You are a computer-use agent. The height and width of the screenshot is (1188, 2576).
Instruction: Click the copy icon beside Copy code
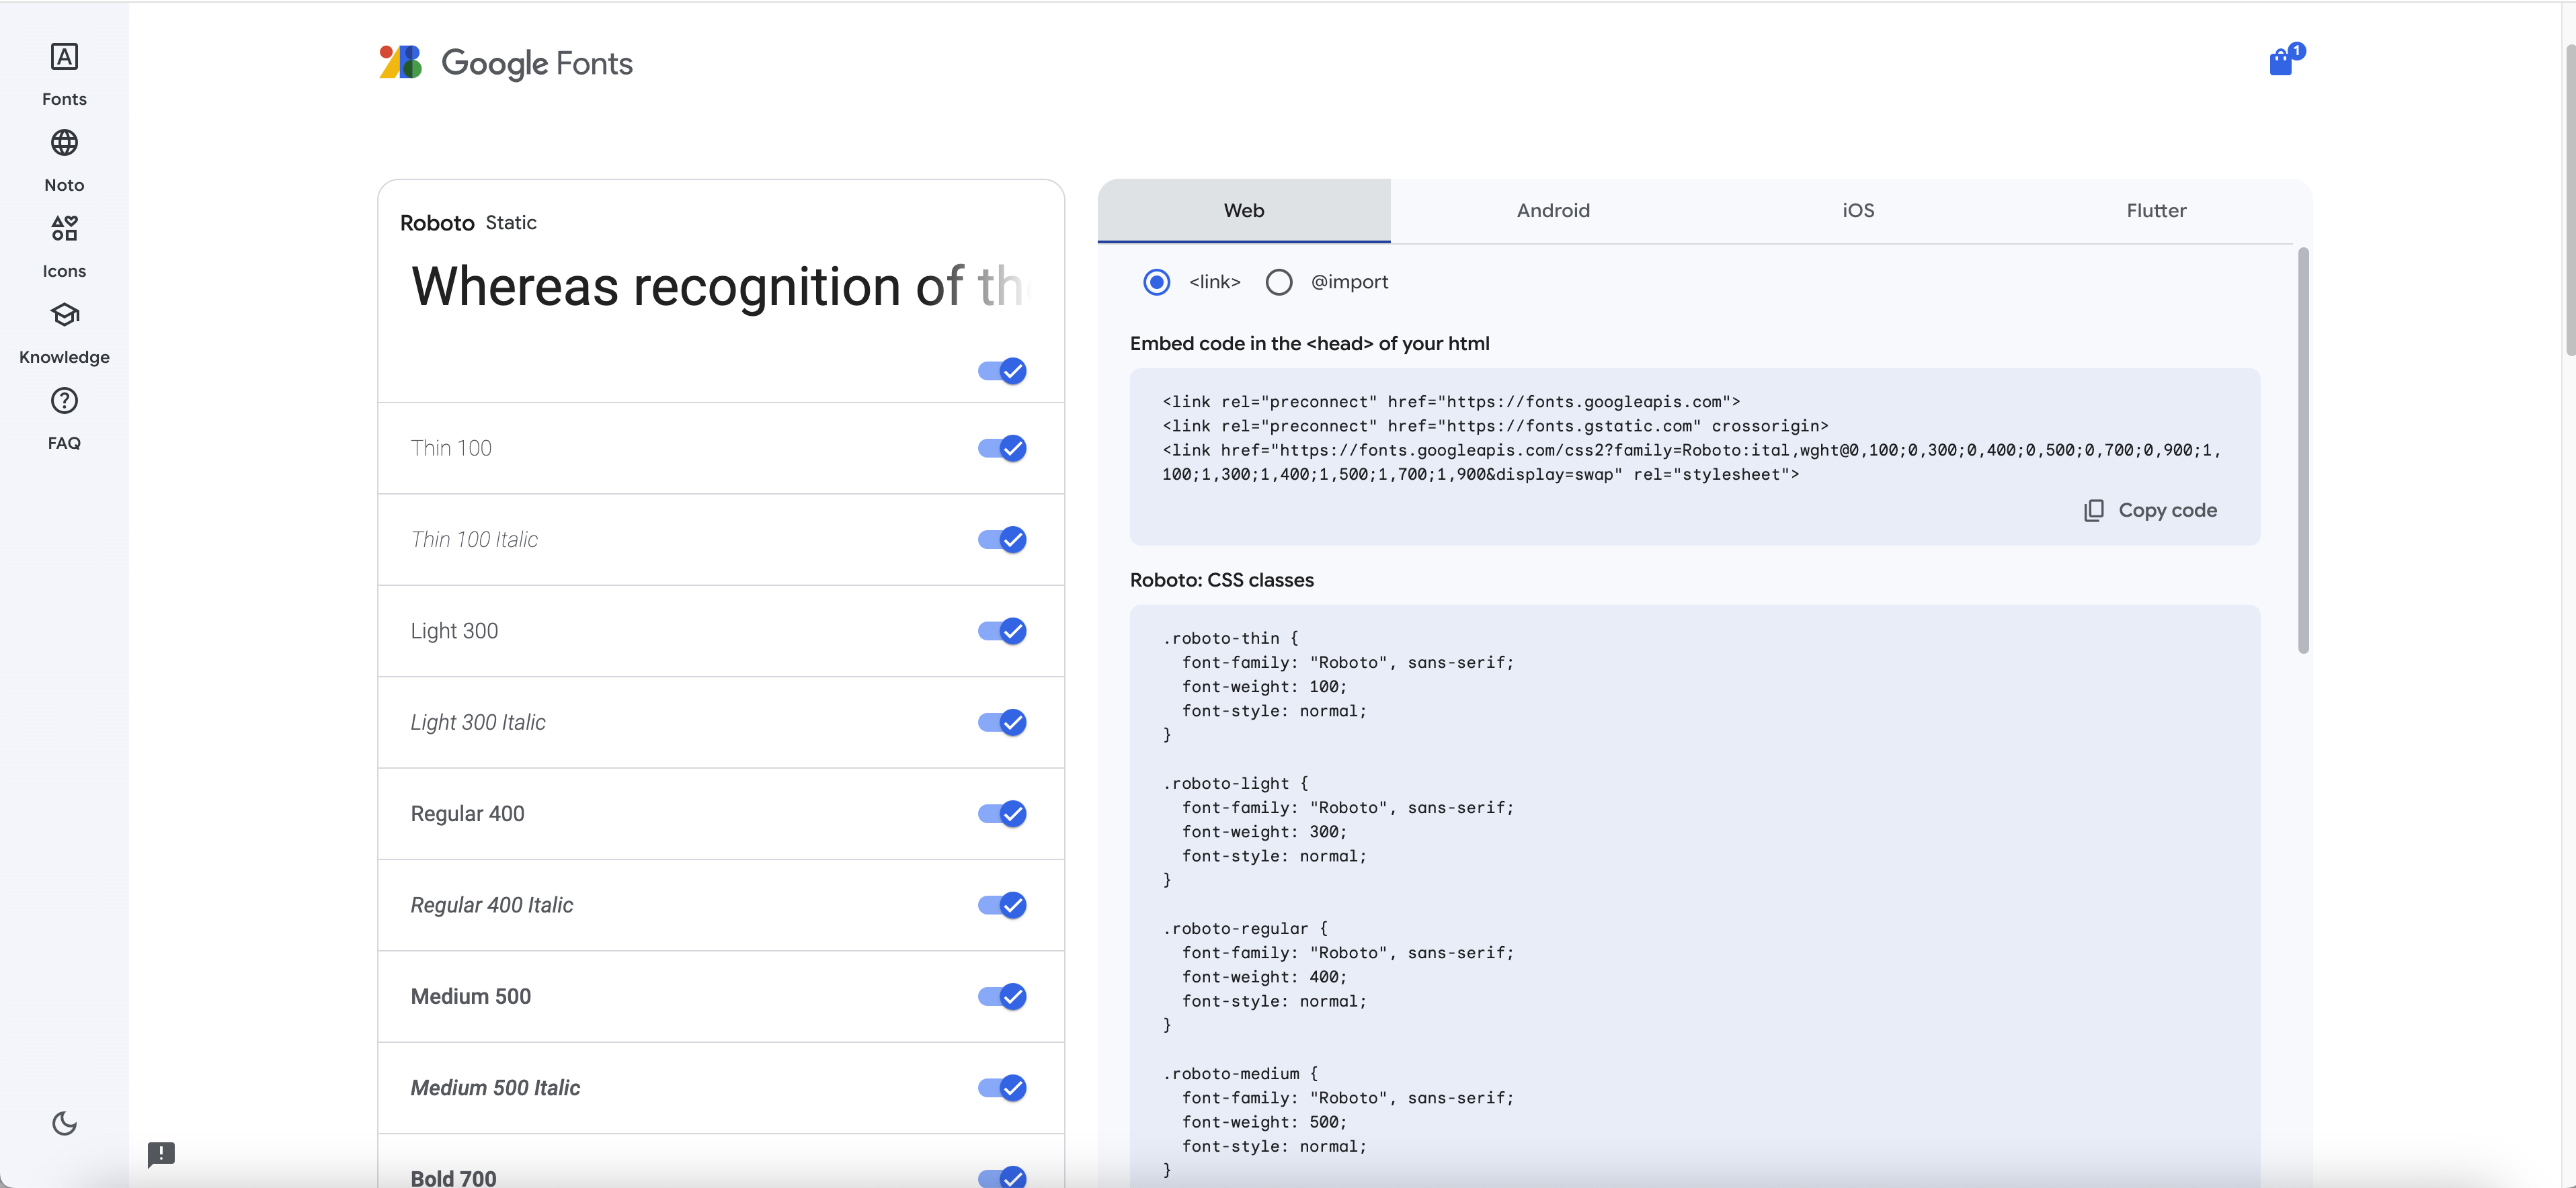click(2093, 511)
